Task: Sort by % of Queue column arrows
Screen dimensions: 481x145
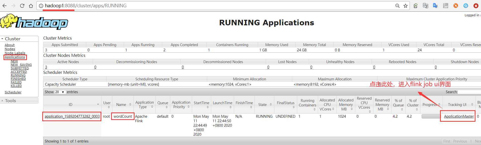Action: tap(402, 109)
